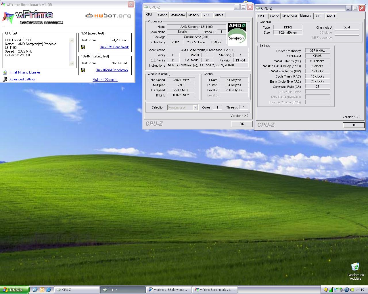368x294 pixels.
Task: Click OK in right CPU-Z Memory window
Action: (x=354, y=125)
